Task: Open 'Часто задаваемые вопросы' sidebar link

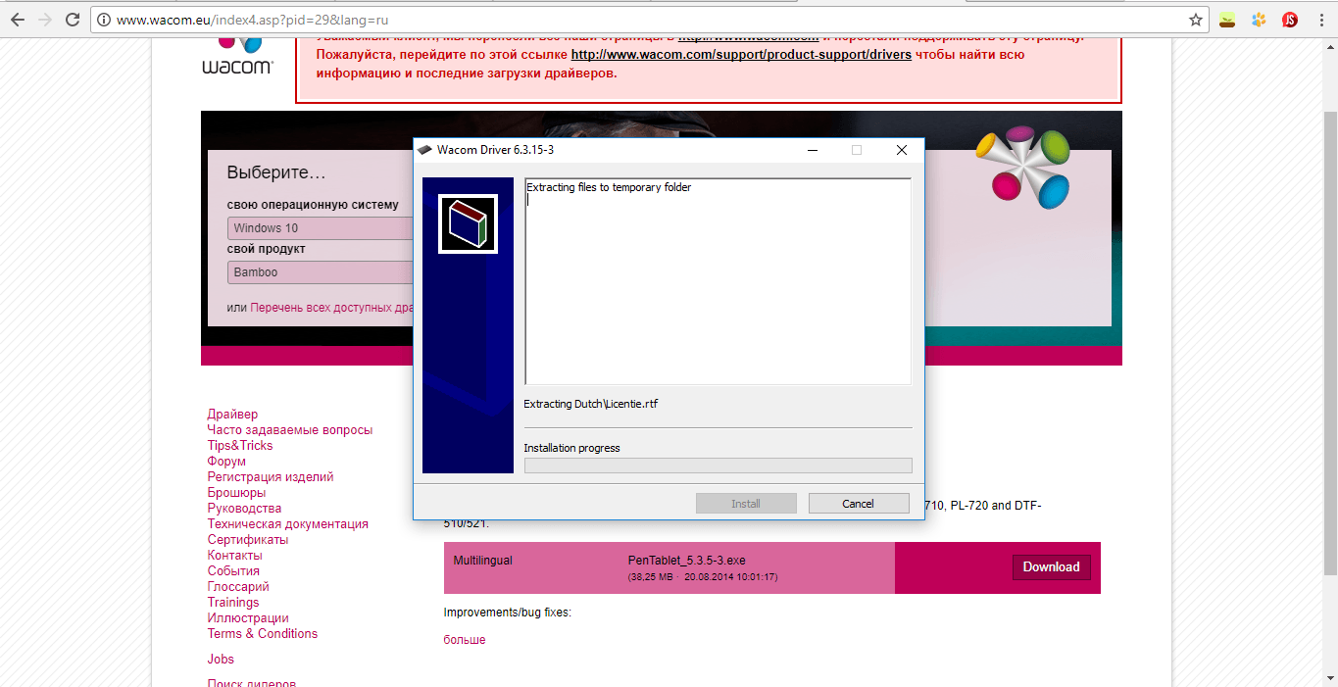Action: pyautogui.click(x=290, y=430)
